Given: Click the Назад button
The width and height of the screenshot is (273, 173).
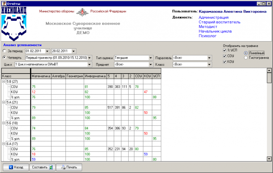Looking at the screenshot, I should tap(16, 167).
